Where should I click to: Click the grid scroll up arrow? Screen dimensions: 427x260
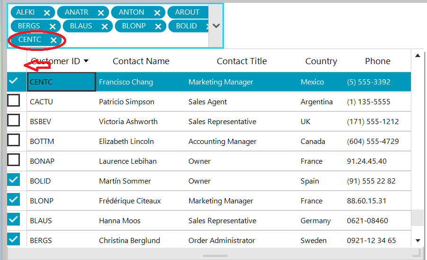(418, 56)
